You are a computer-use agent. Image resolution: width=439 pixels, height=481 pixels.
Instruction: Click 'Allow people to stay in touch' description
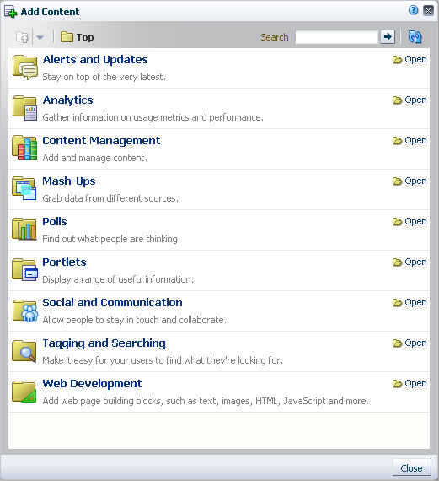click(x=135, y=320)
